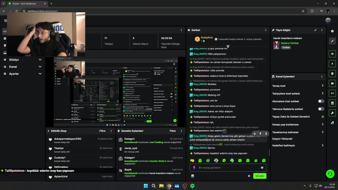This screenshot has width=338, height=190.
Task: Open the profile avatar in dashboard header
Action: pos(328,21)
